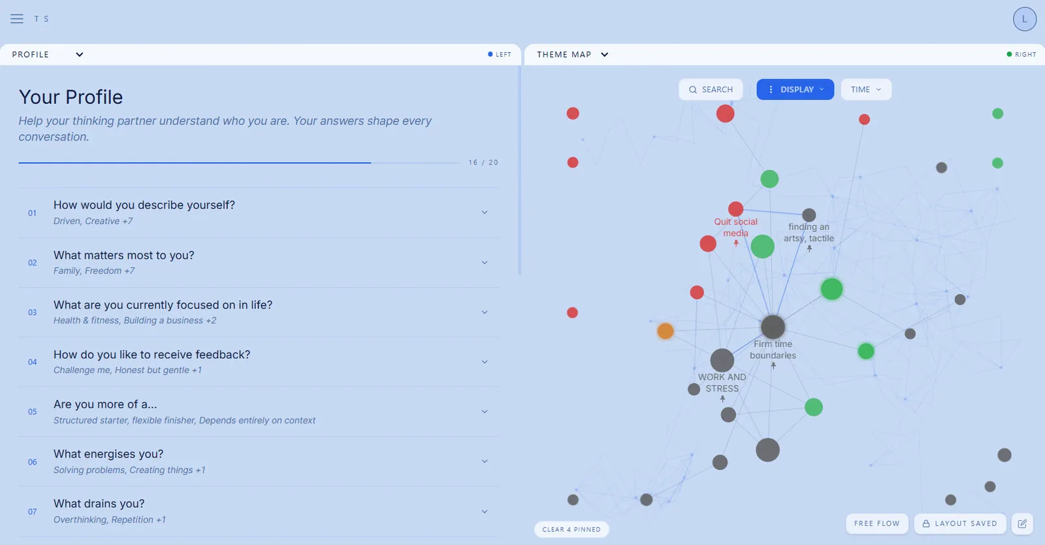Expand the What drains you question

click(259, 512)
